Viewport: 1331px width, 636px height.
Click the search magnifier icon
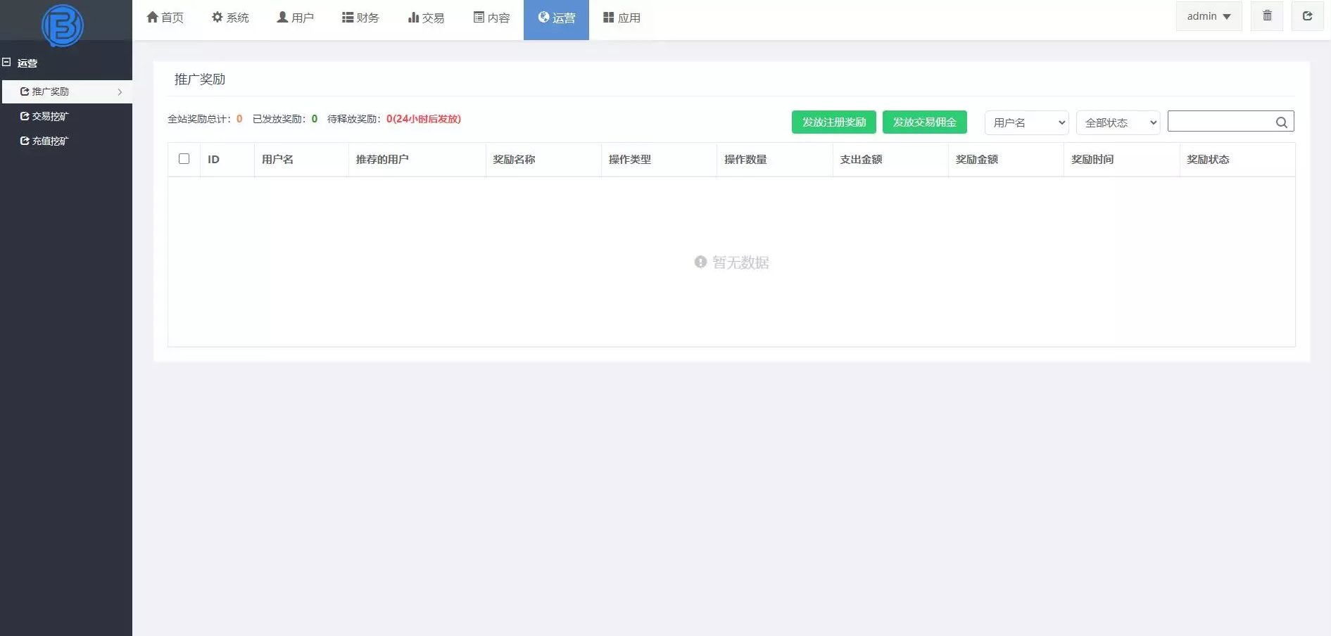[x=1281, y=122]
